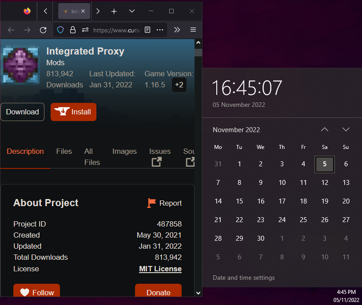The height and width of the screenshot is (305, 362).
Task: Click the orange Install button
Action: tap(73, 112)
